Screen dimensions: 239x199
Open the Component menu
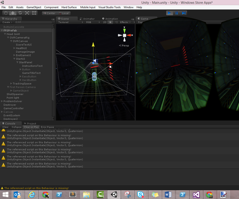click(x=51, y=7)
